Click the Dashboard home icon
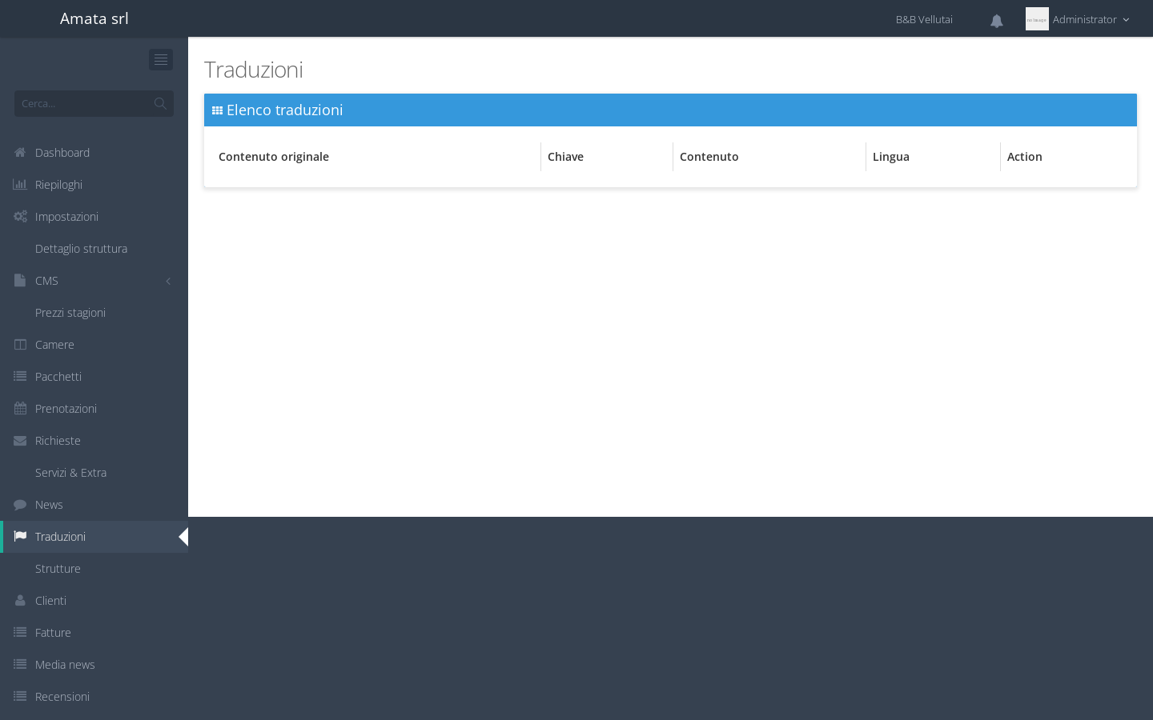This screenshot has width=1153, height=720. 20,153
